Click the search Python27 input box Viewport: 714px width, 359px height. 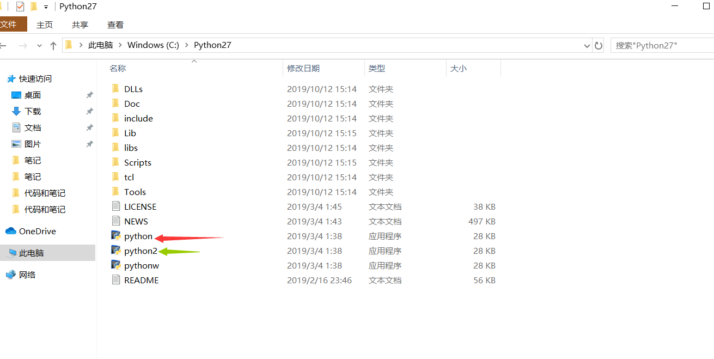(x=662, y=45)
